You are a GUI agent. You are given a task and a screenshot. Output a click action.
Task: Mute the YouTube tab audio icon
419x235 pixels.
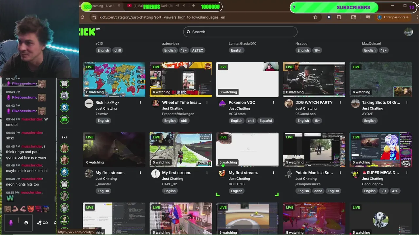(x=177, y=6)
